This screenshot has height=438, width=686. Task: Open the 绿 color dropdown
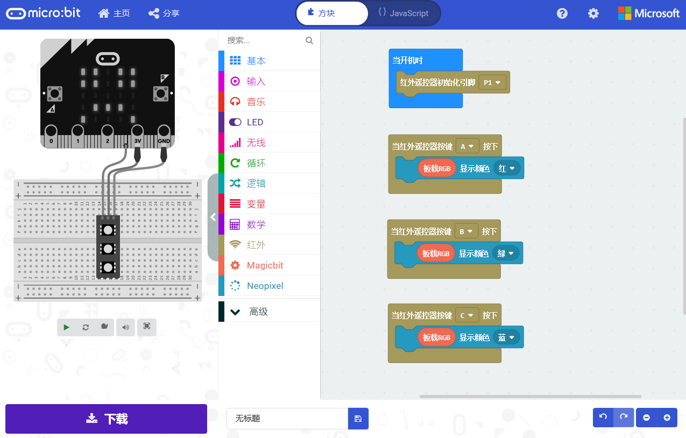(x=506, y=253)
